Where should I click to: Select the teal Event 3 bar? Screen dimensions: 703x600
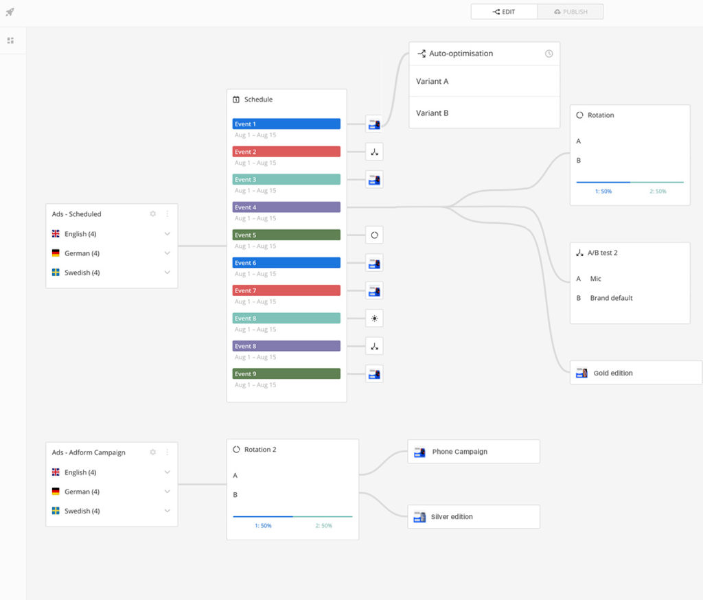(x=286, y=179)
